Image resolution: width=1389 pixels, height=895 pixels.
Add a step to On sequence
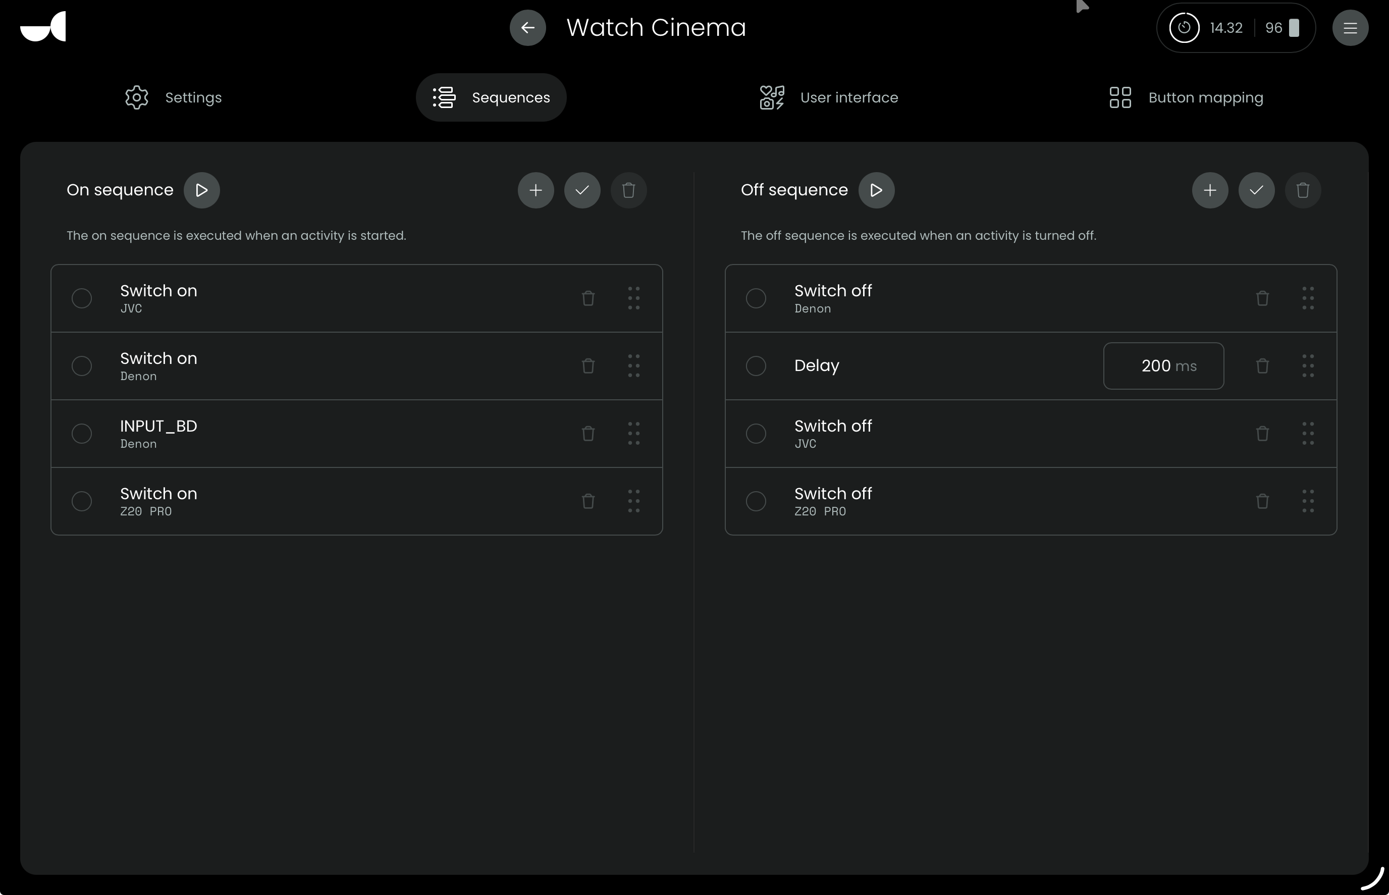coord(536,190)
